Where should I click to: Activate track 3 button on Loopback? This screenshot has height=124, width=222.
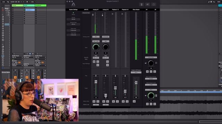(x=39, y=77)
